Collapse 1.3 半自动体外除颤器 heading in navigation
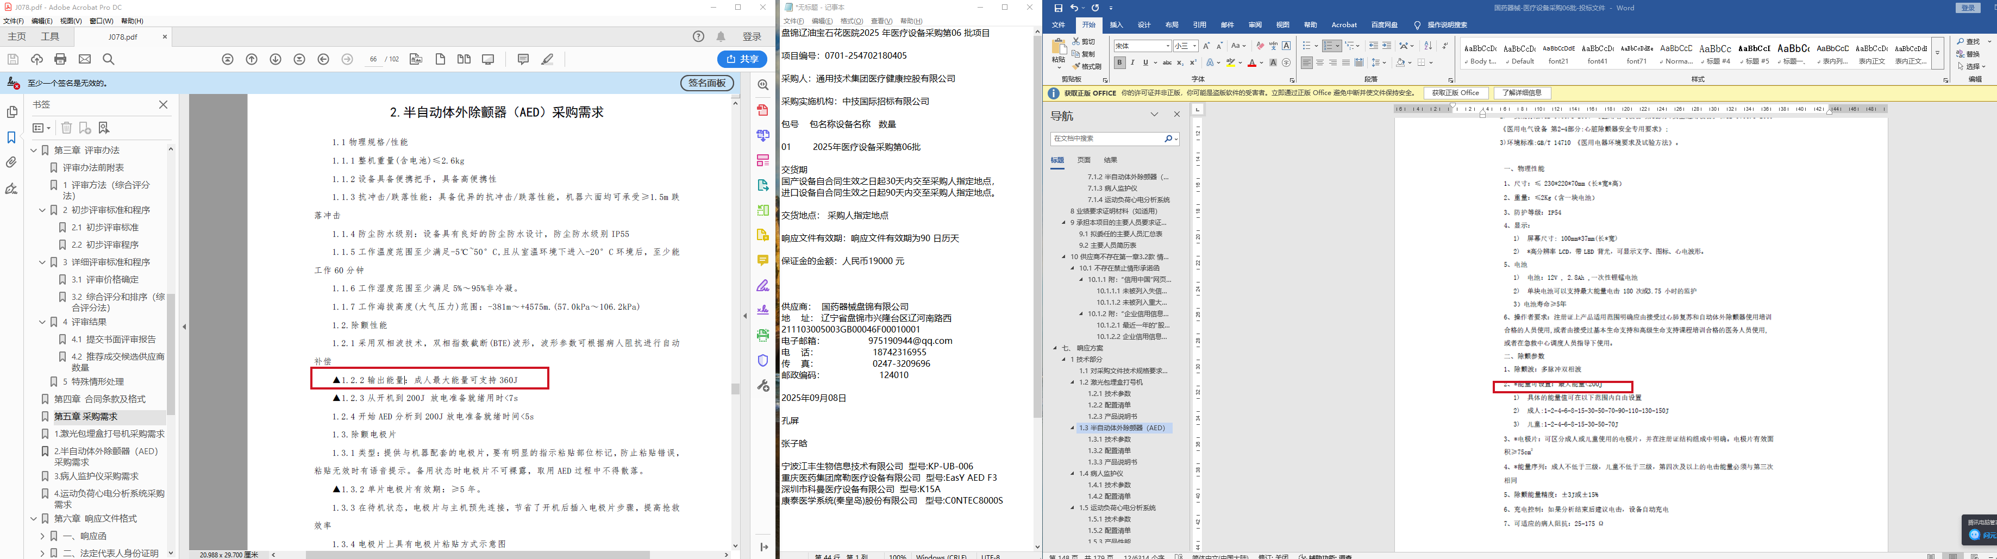The height and width of the screenshot is (559, 1997). tap(1073, 428)
